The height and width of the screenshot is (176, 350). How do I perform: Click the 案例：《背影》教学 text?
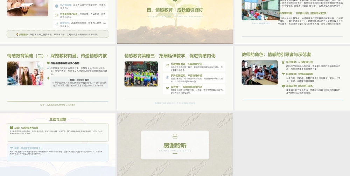[79, 80]
